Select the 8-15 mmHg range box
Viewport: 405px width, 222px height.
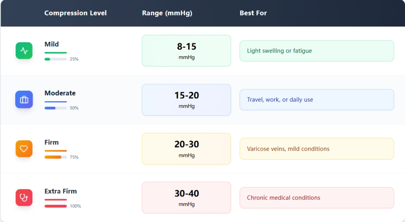click(x=186, y=51)
